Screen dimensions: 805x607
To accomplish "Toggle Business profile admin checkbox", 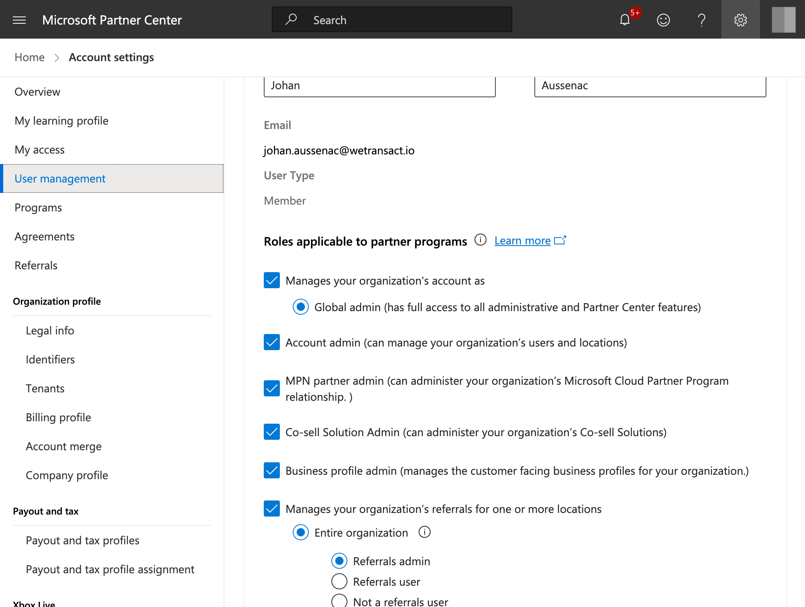I will pos(272,470).
